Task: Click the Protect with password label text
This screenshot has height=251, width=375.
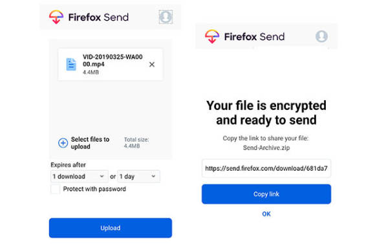Action: 94,189
